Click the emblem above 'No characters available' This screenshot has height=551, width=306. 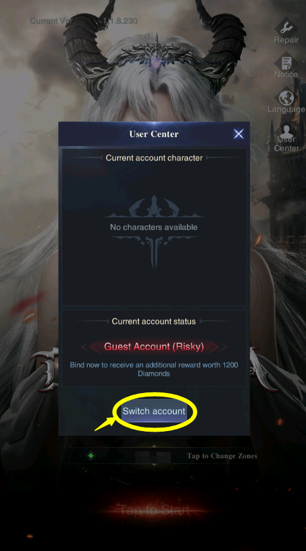point(154,207)
